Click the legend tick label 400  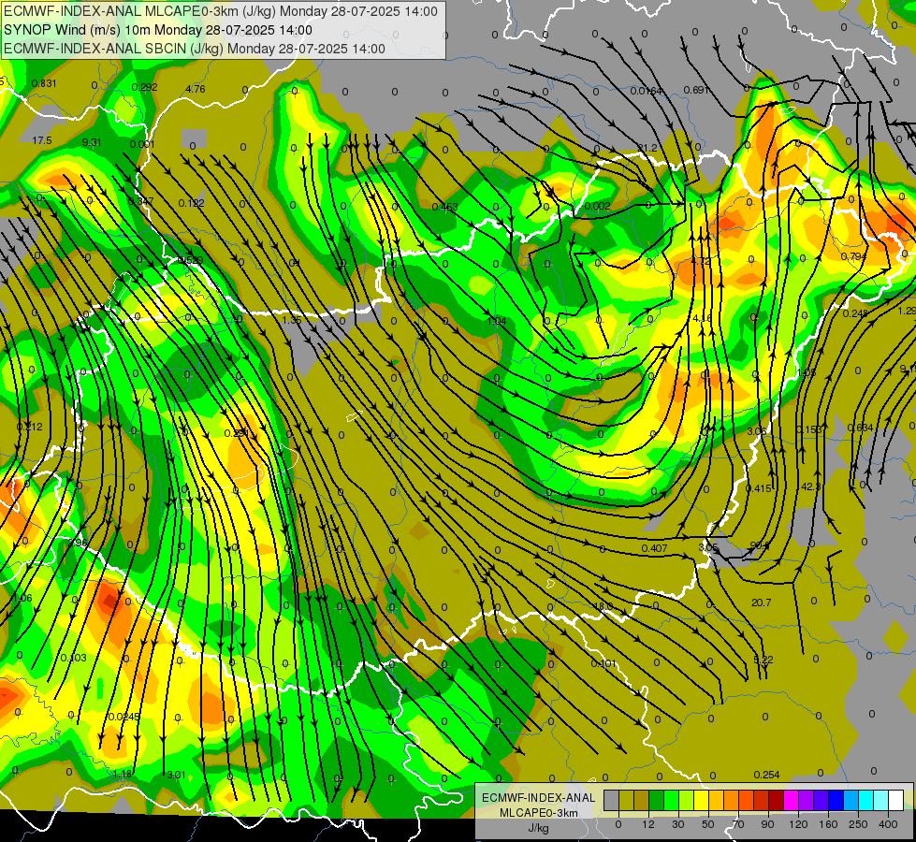click(888, 824)
